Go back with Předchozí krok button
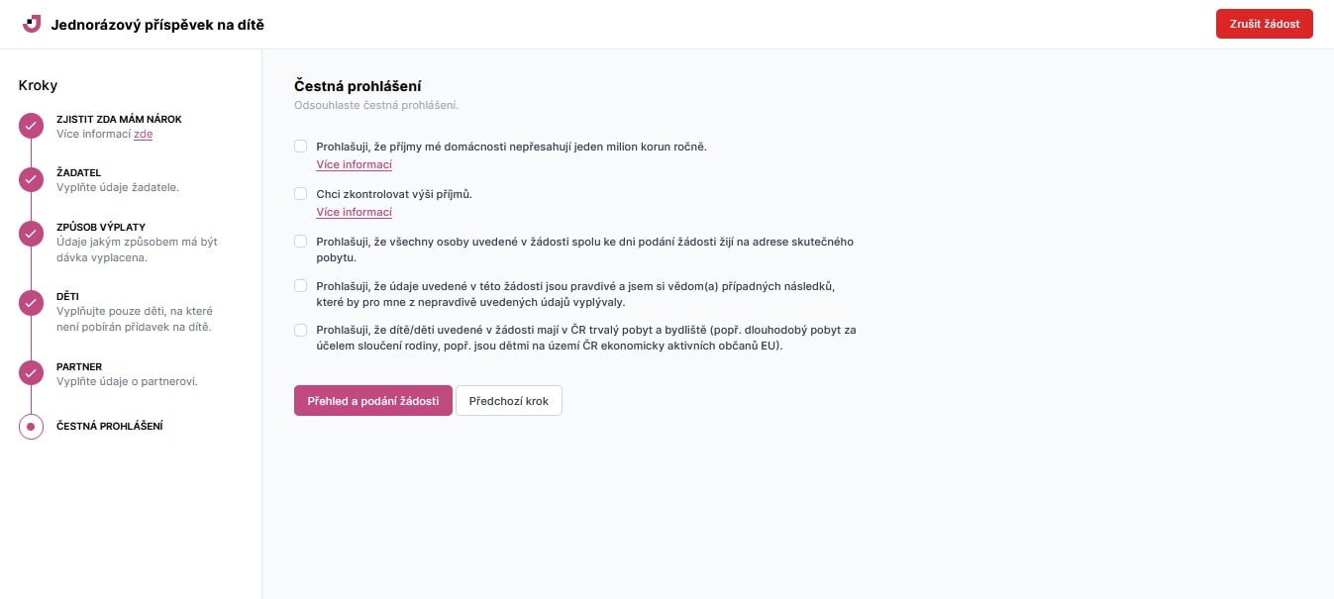The width and height of the screenshot is (1334, 599). (x=509, y=401)
